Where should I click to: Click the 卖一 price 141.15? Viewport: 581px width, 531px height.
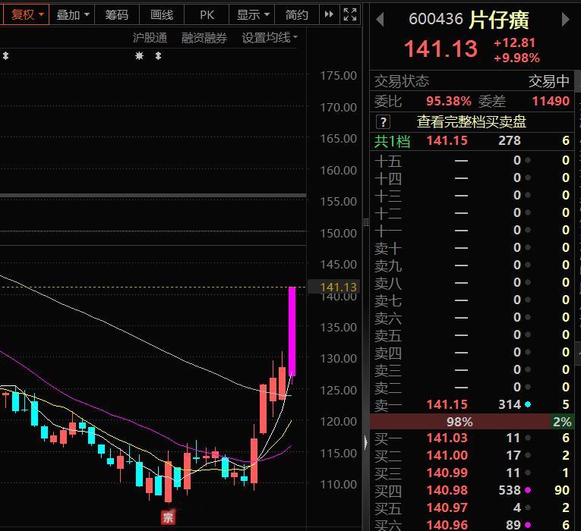click(x=447, y=404)
